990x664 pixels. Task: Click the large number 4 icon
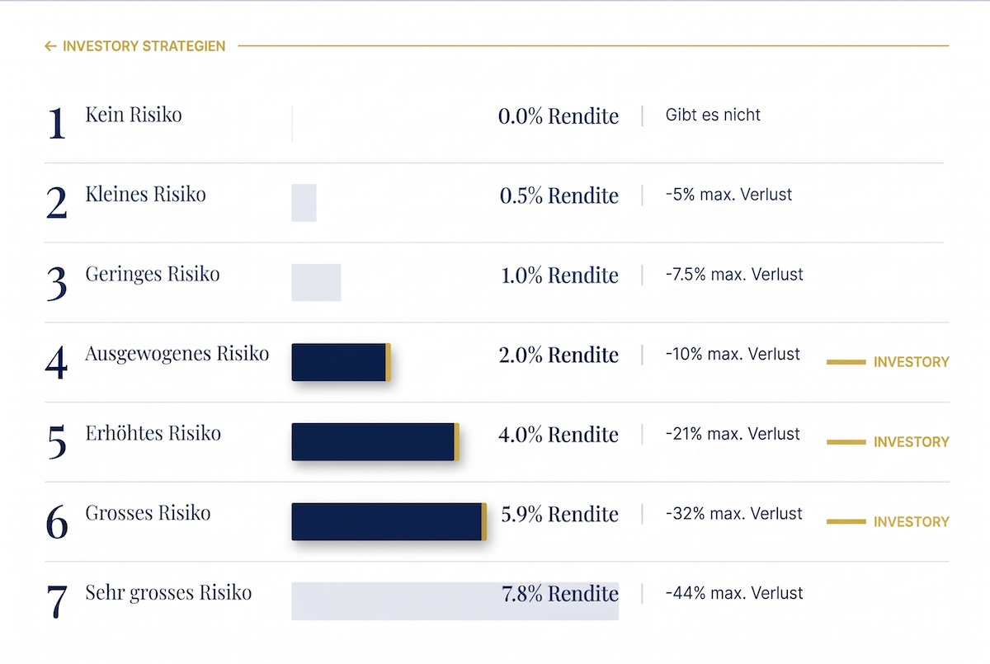click(x=56, y=364)
